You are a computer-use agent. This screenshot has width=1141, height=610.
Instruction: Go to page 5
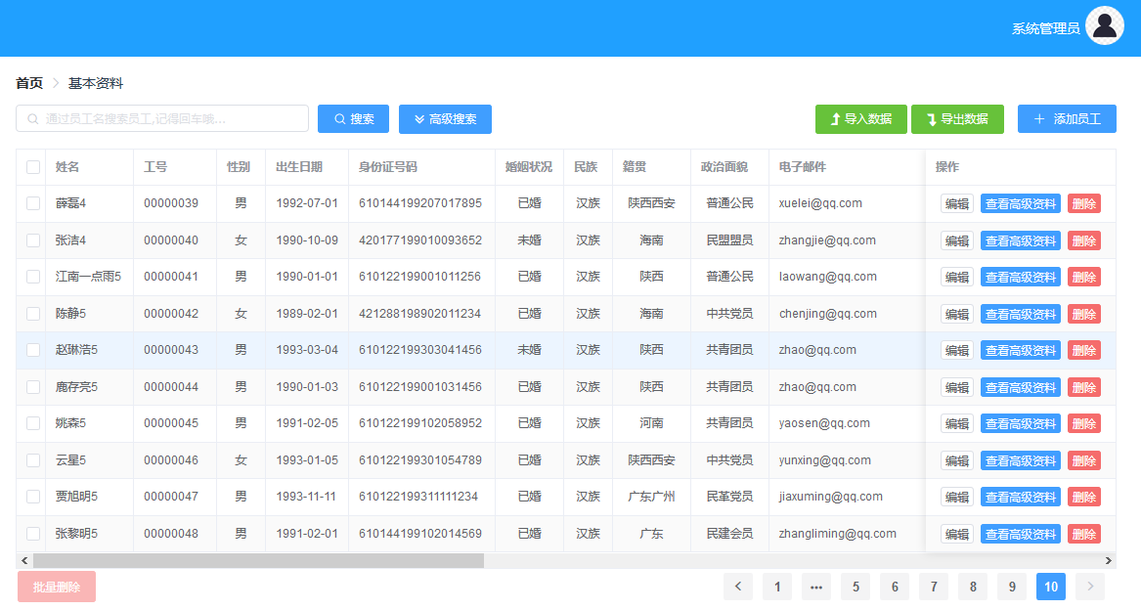tap(856, 587)
